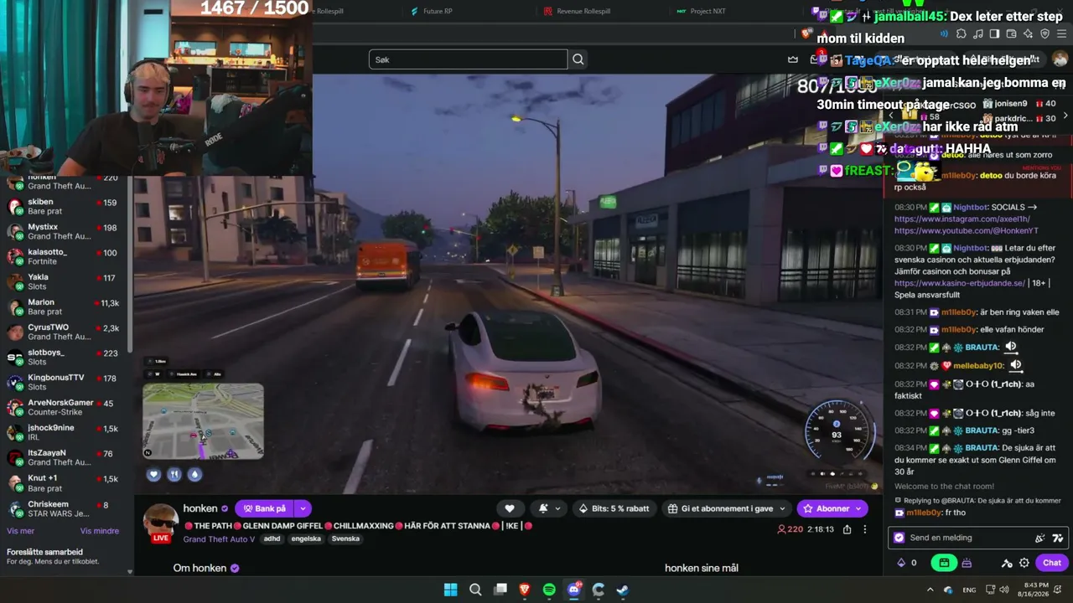Open the Bank på dropdown arrow
This screenshot has width=1073, height=603.
pyautogui.click(x=303, y=508)
